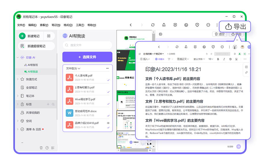
Task: Open the 查看(V) menu
Action: (x=44, y=25)
